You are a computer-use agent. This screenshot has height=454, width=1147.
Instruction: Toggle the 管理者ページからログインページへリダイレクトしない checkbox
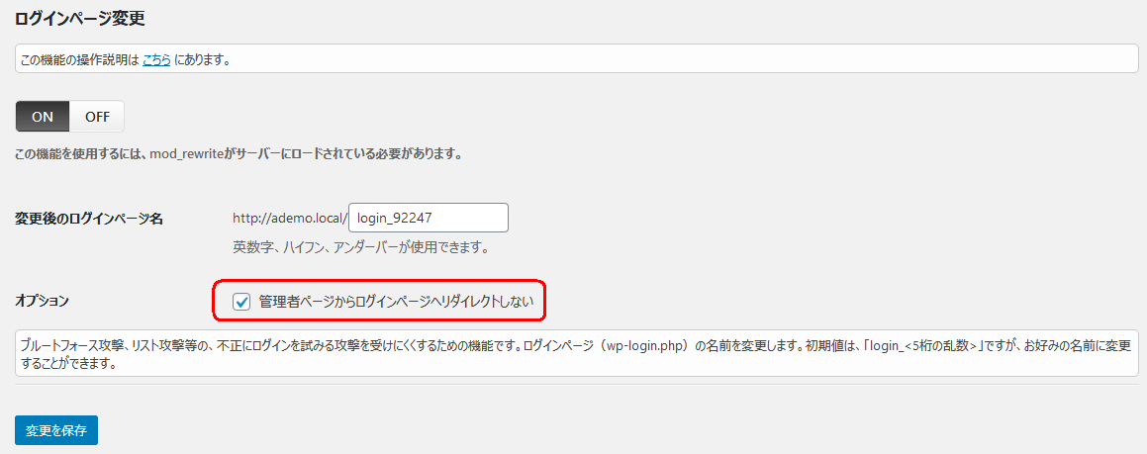coord(241,302)
